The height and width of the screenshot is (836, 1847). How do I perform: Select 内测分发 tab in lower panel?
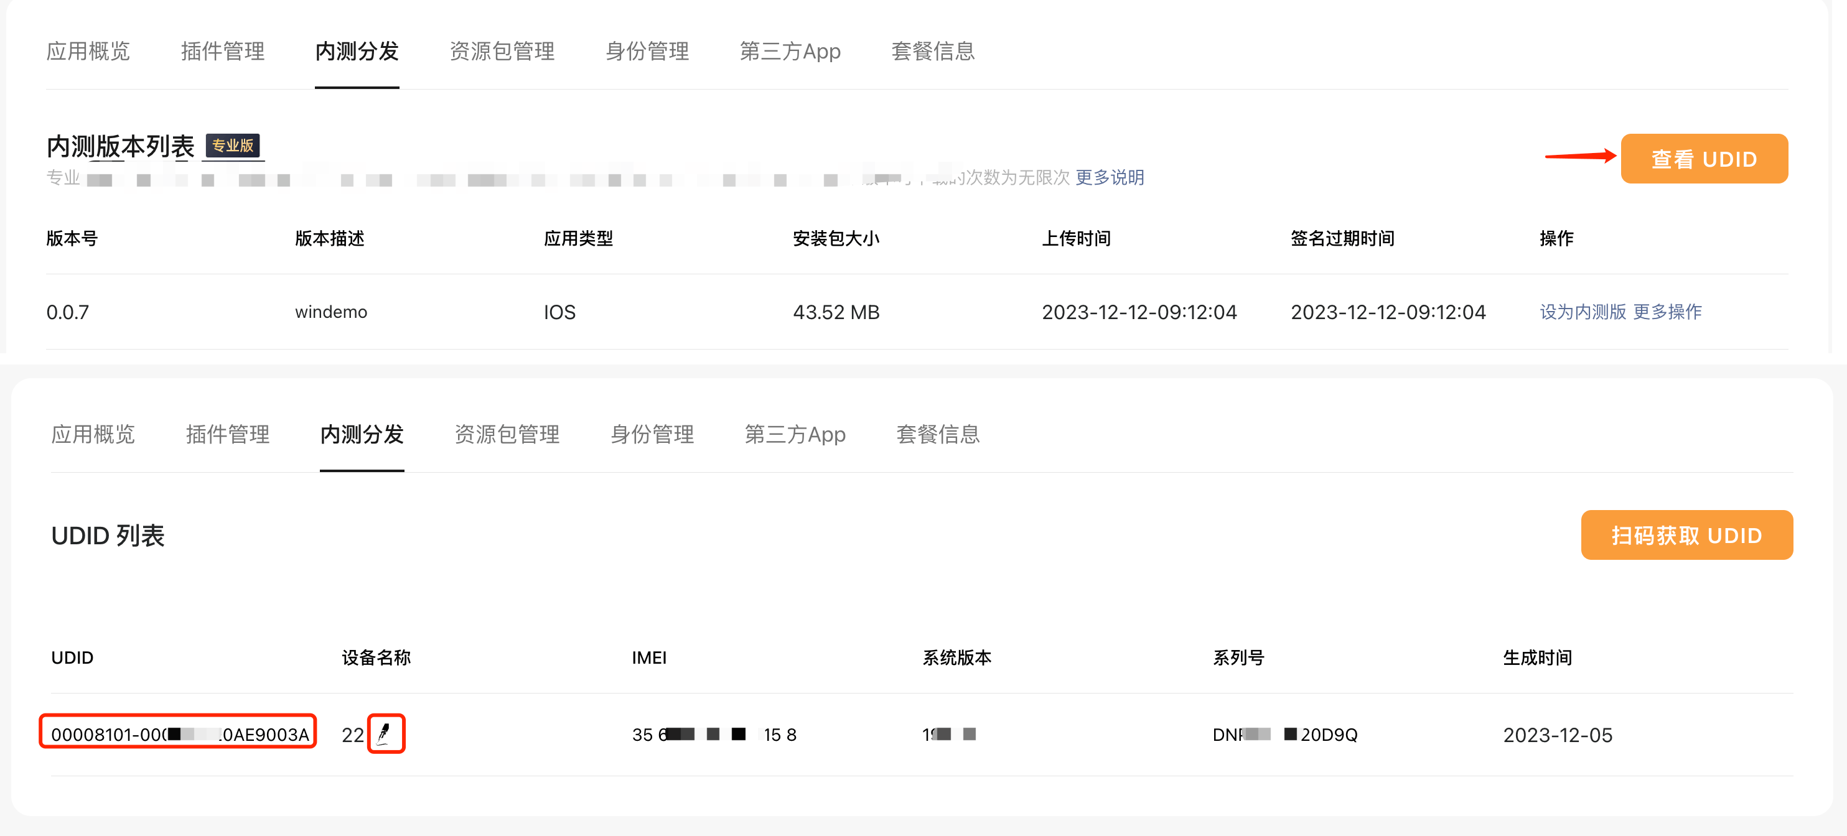[362, 434]
